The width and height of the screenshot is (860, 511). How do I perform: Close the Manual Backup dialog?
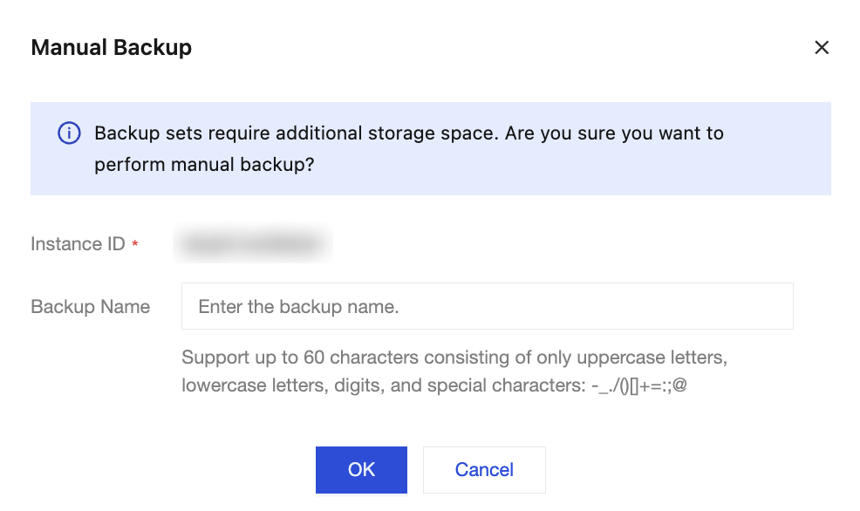[x=821, y=48]
